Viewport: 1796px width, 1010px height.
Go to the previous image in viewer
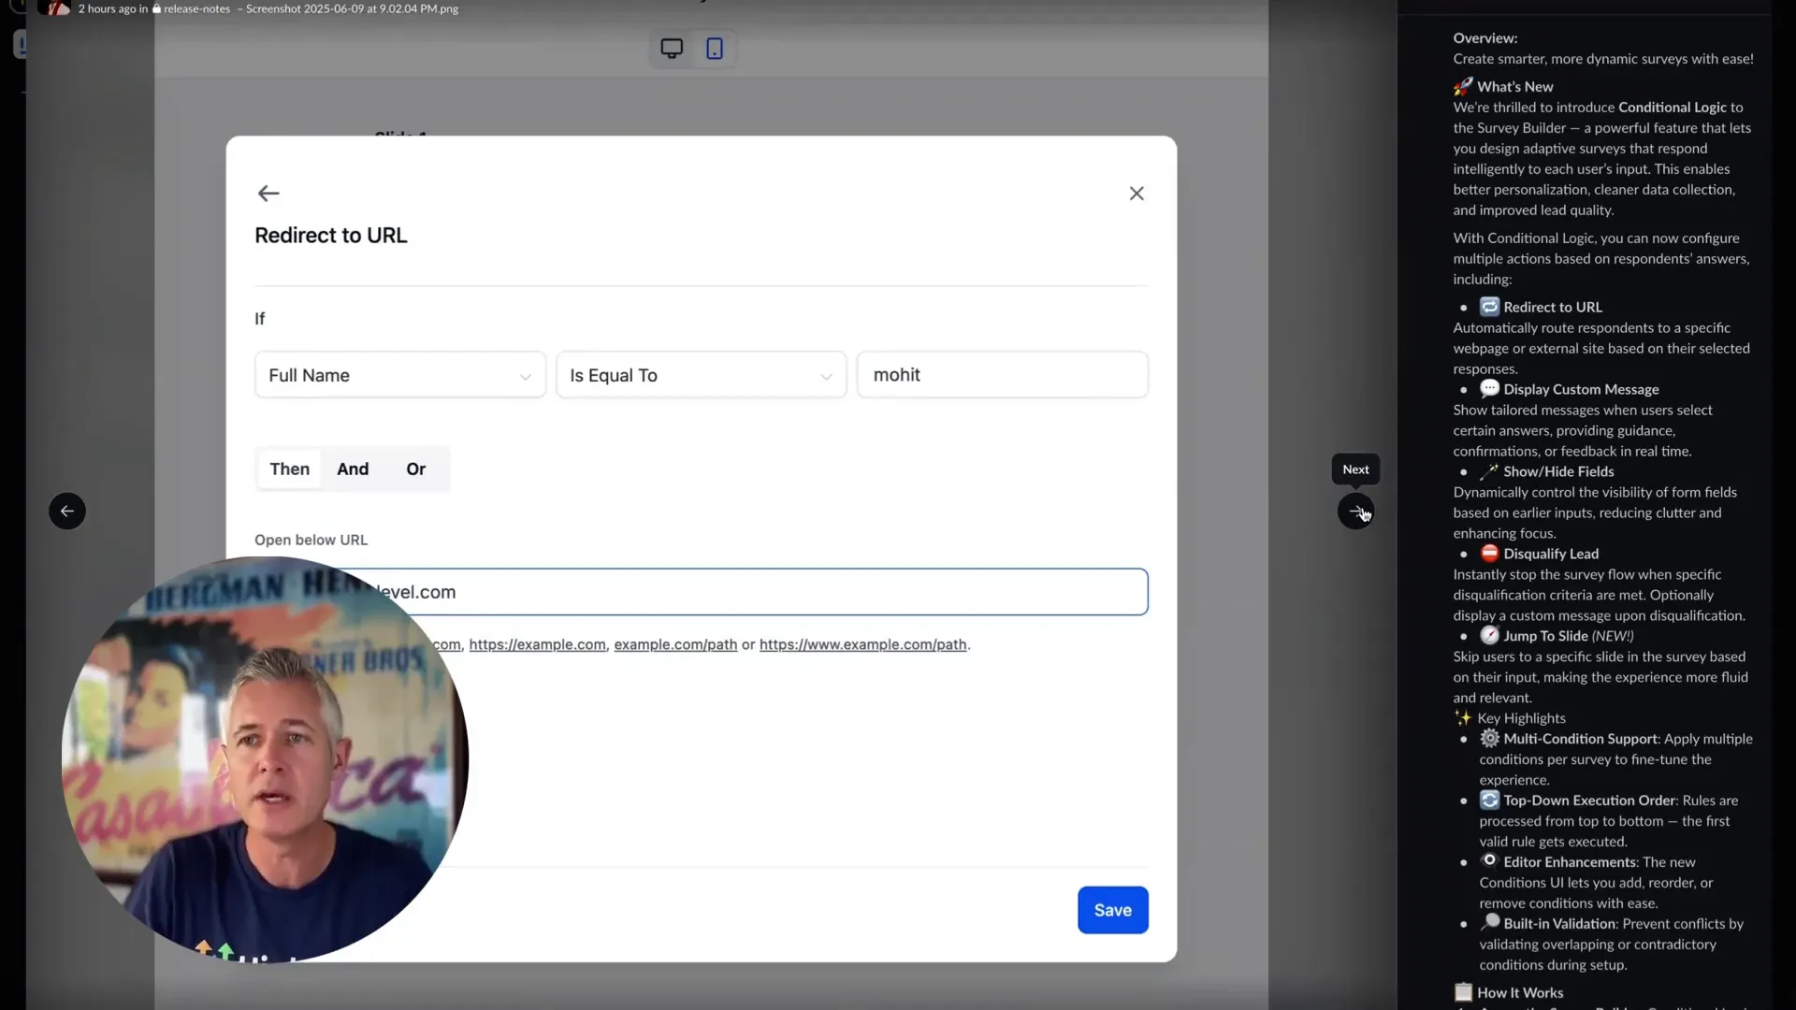pos(67,512)
